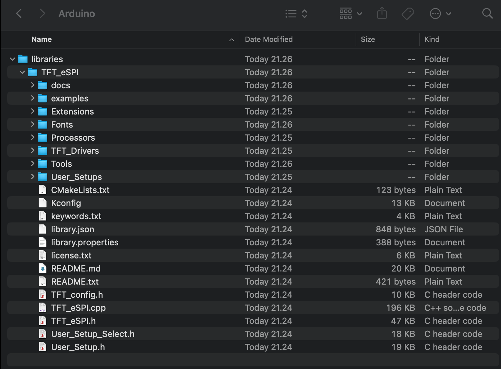Select the file name Kconfig

click(x=66, y=203)
